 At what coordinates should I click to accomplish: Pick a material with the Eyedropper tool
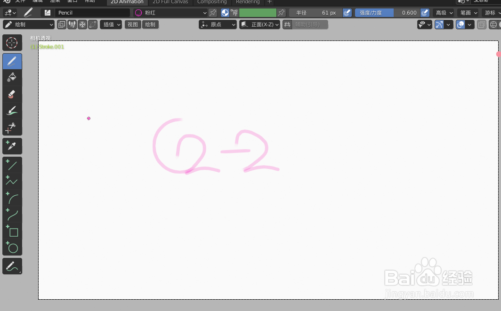pos(12,146)
